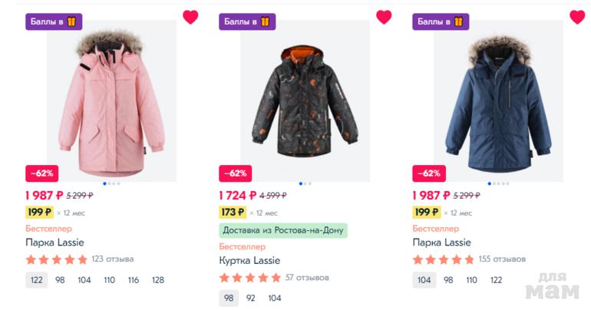Click the Баллы gift badge on the black jacket
This screenshot has height=310, width=591.
click(x=247, y=21)
